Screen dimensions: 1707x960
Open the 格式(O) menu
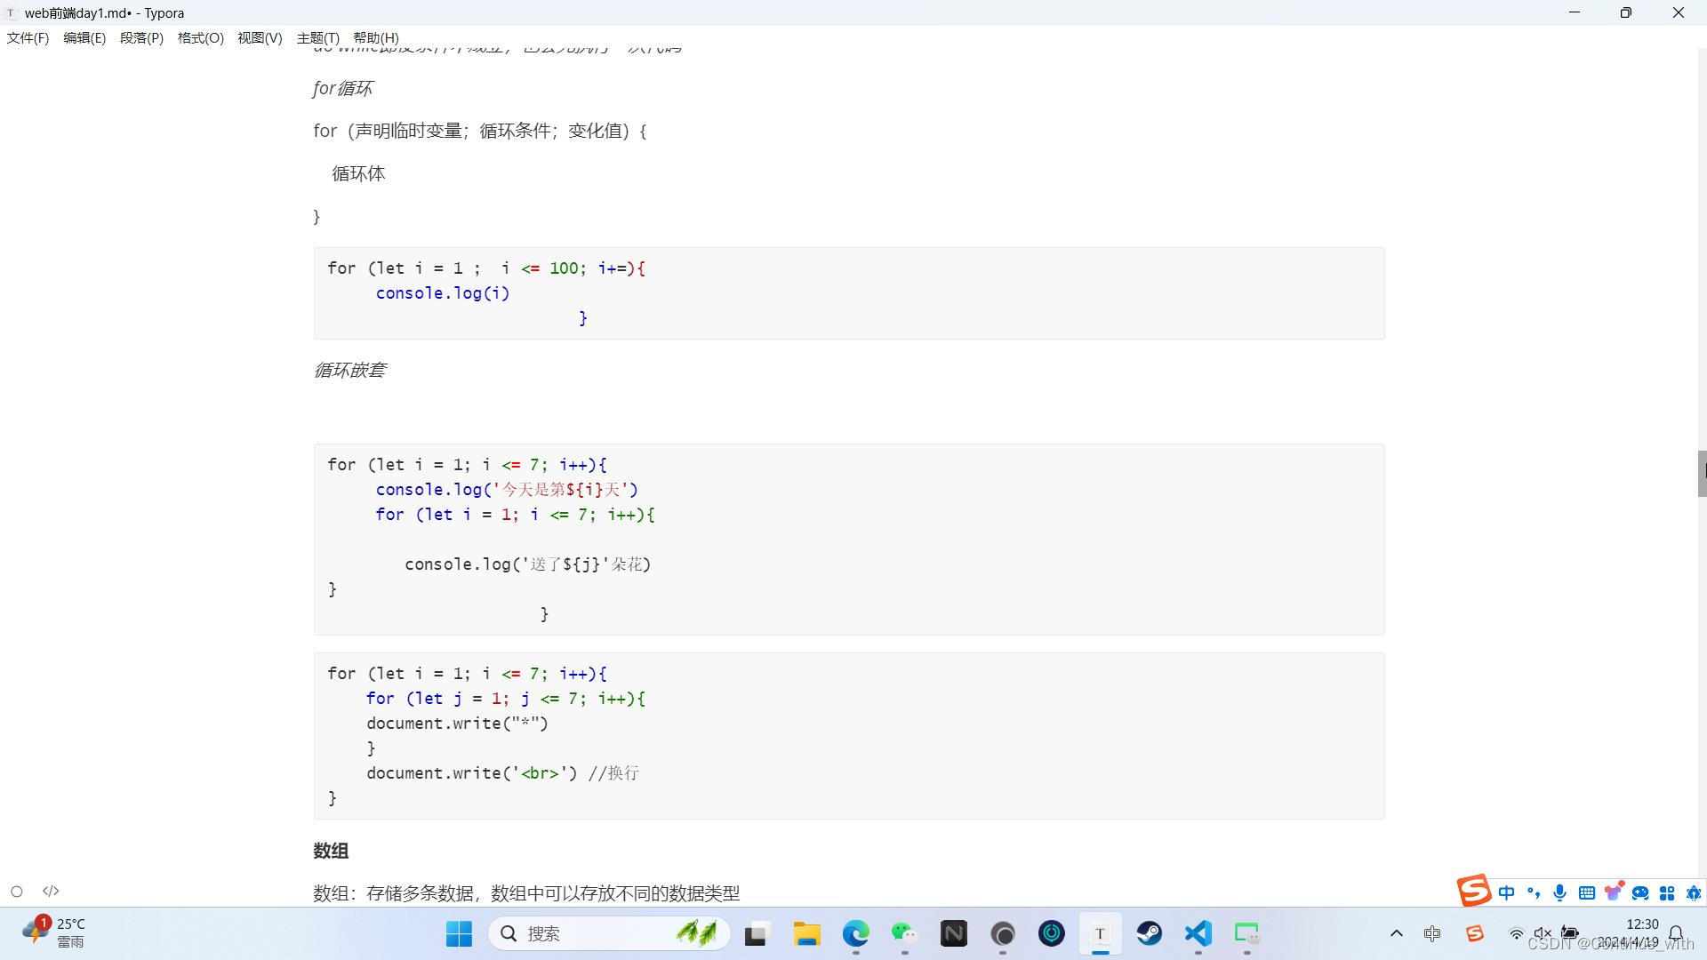coord(200,38)
